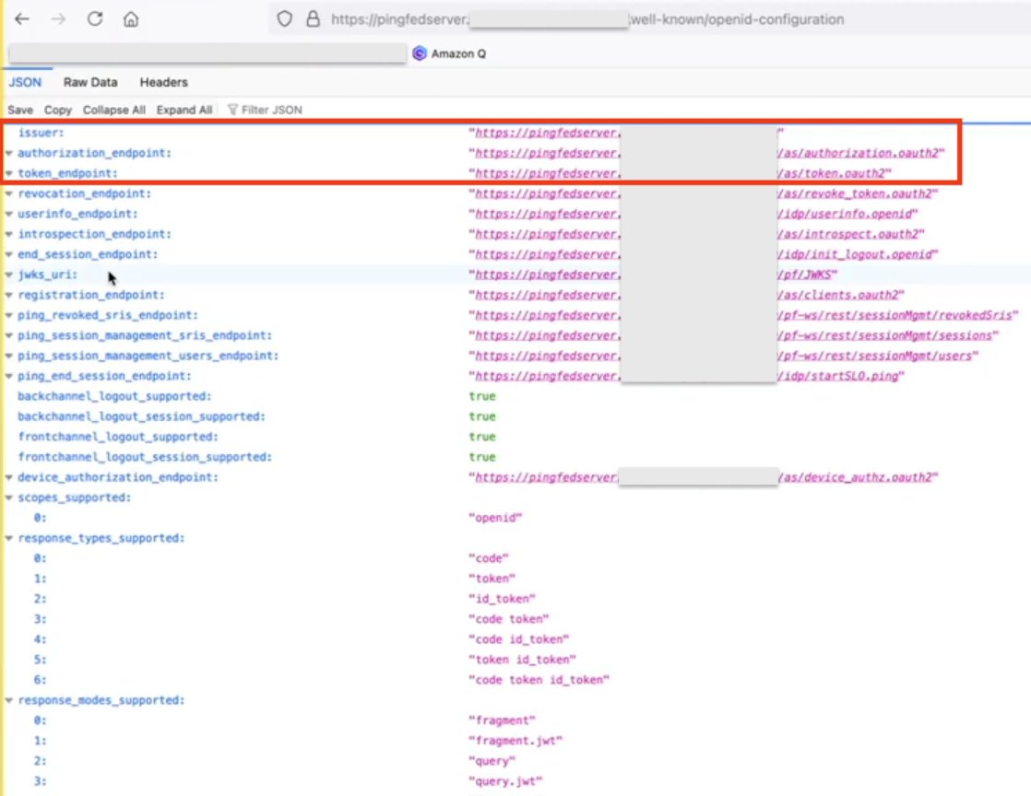The height and width of the screenshot is (796, 1031).
Task: Open the /as/device_authz.oauth2 link
Action: click(856, 477)
